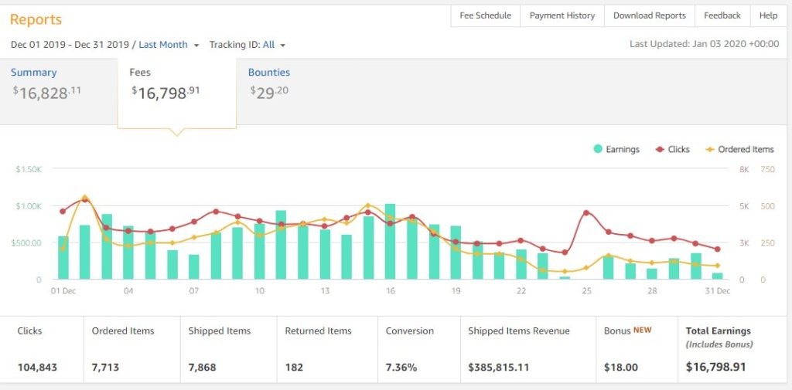Open the Fee Schedule page
This screenshot has height=390, width=792.
[485, 15]
